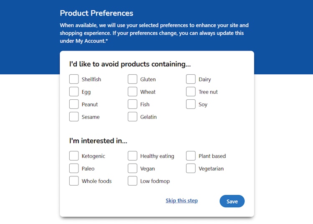Tick the Soy checkbox

(x=191, y=104)
